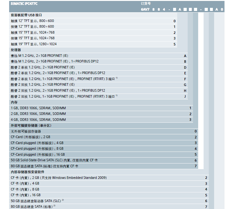Select the 触摸 12" TFT 800×600 row
The image size is (233, 209).
[35, 21]
